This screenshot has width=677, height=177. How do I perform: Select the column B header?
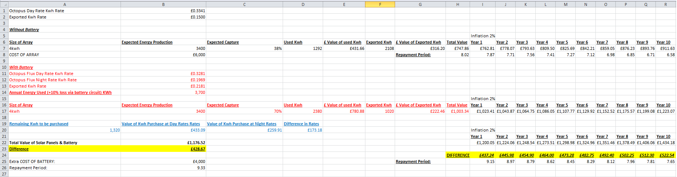(x=163, y=4)
